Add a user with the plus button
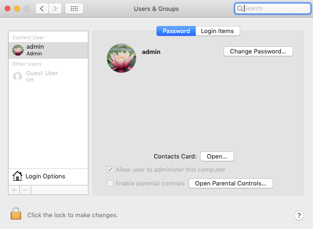This screenshot has height=229, width=313. click(x=14, y=190)
